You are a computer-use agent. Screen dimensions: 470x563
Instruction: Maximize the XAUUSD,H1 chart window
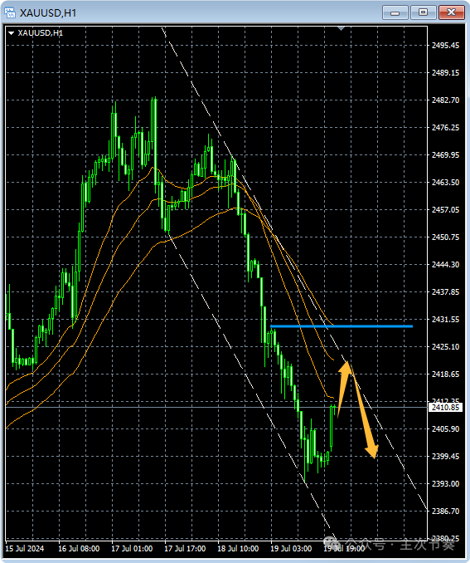(423, 13)
